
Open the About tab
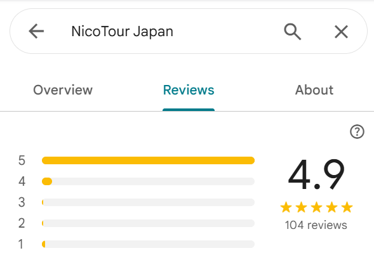(314, 90)
